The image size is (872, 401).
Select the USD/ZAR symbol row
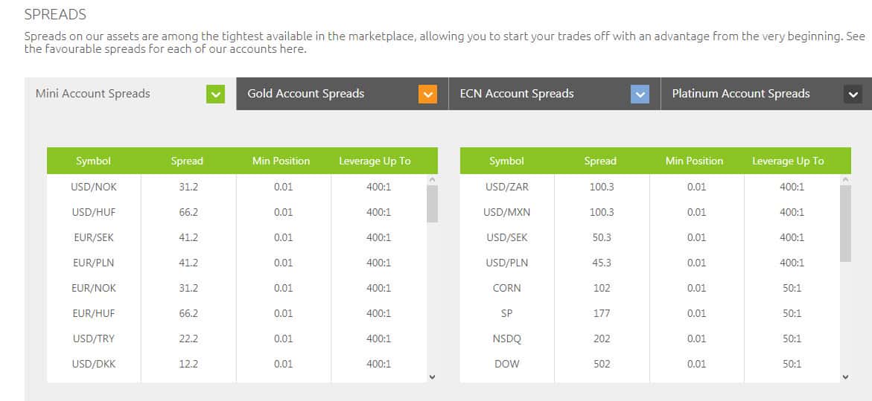coord(507,187)
